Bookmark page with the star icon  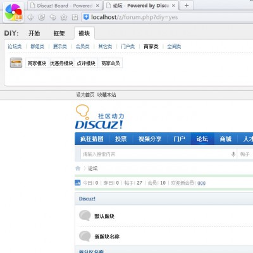click(x=64, y=17)
